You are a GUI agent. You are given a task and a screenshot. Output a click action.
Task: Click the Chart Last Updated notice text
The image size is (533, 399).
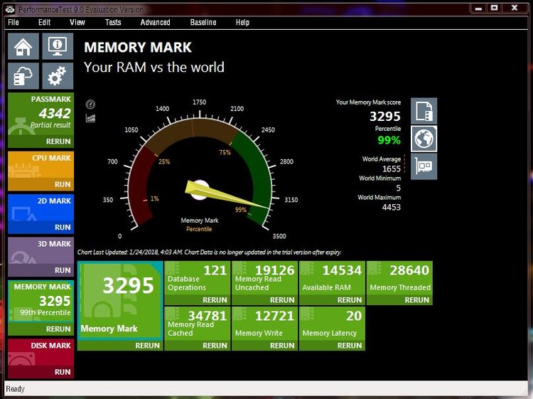coord(209,252)
